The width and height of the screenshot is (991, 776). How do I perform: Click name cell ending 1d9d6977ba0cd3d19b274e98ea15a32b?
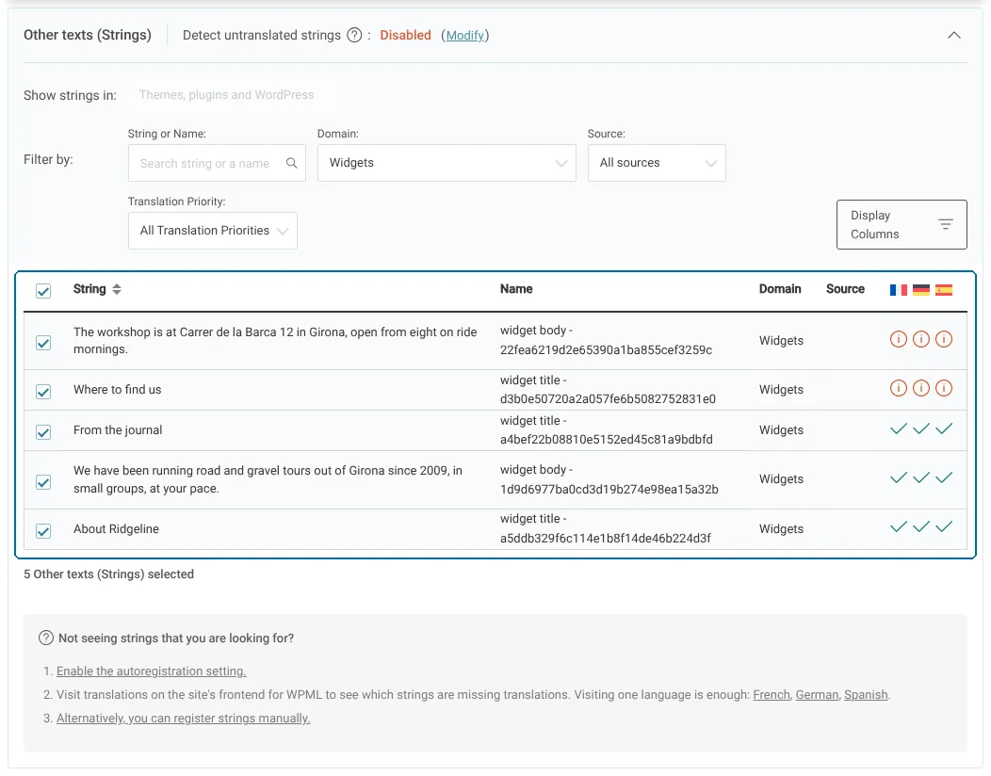click(609, 479)
